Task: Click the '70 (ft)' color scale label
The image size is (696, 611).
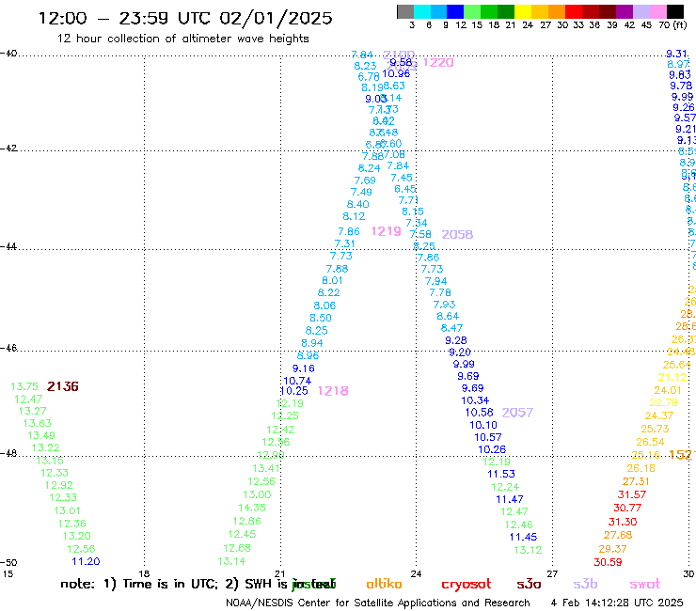Action: 672,25
